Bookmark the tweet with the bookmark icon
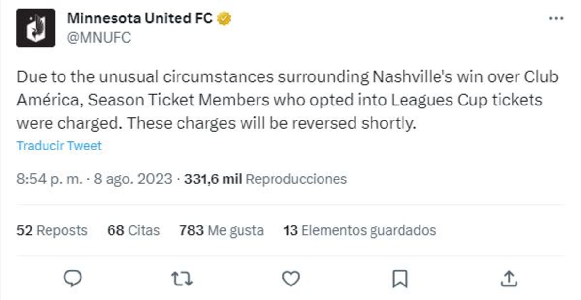Viewport: 581px width, 300px height. [x=400, y=279]
